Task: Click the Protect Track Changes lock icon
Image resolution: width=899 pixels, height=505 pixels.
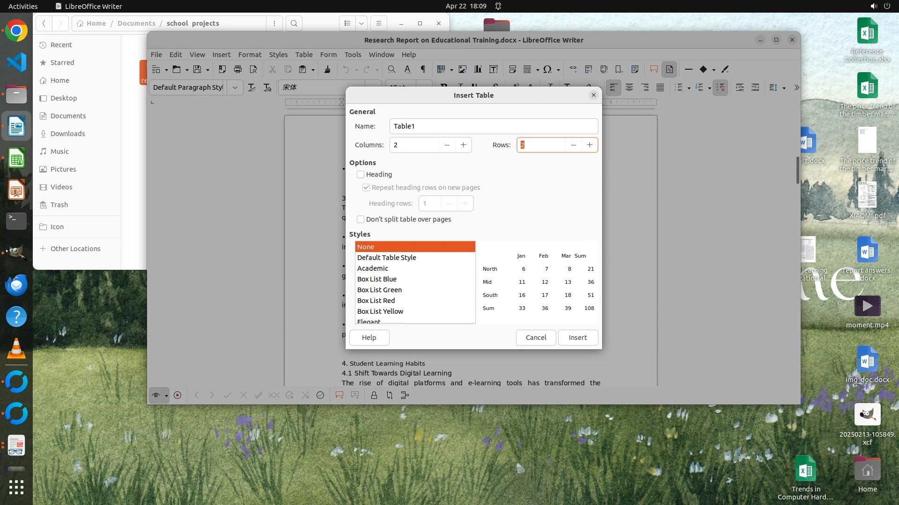Action: click(x=374, y=396)
